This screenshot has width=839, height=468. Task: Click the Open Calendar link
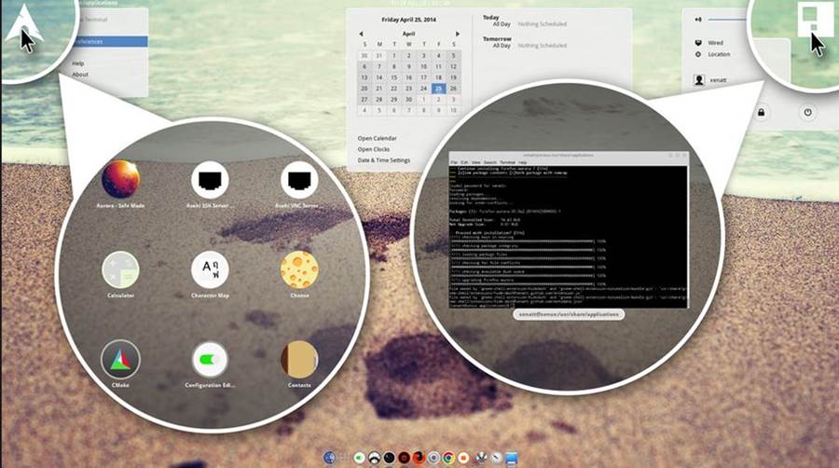pyautogui.click(x=378, y=138)
